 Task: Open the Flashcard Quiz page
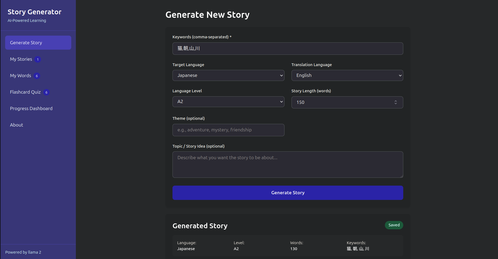25,92
